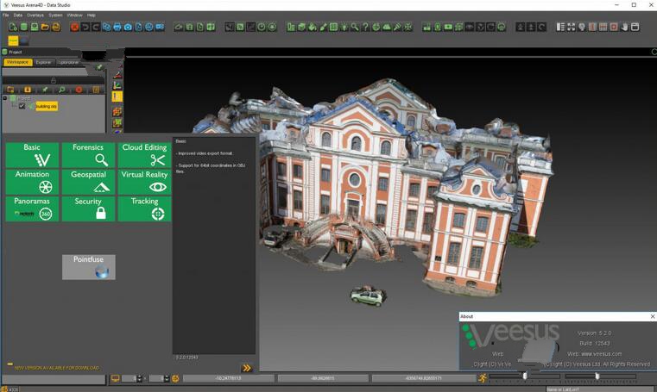This screenshot has width=657, height=392.
Task: Click the first numeric stepper arrows in bottom bar
Action: click(x=140, y=378)
